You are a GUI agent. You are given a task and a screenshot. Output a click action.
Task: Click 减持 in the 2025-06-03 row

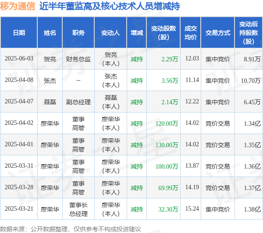coord(137,59)
